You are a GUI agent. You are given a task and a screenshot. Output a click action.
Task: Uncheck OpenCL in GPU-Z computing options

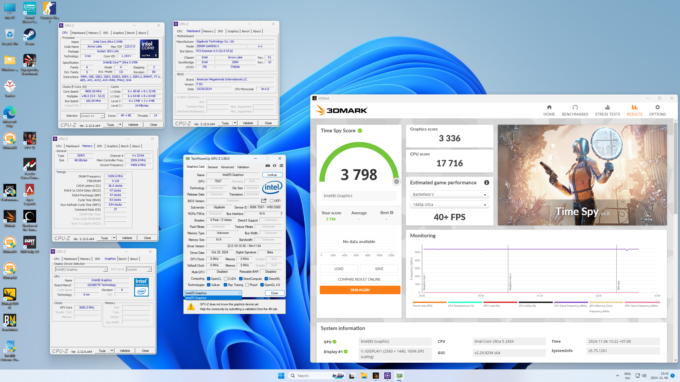tap(209, 279)
